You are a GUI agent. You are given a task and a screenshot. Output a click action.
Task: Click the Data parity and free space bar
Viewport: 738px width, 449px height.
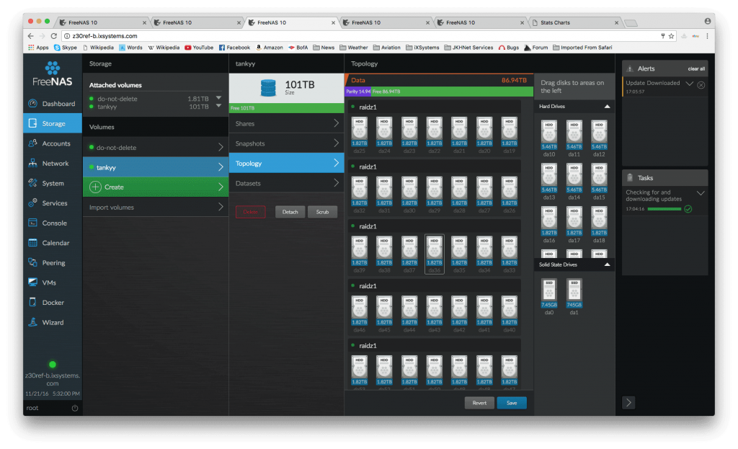[439, 92]
